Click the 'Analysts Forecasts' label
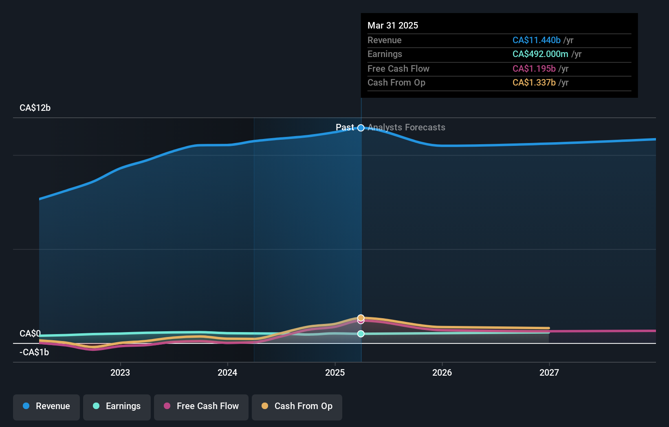This screenshot has height=427, width=669. 407,128
